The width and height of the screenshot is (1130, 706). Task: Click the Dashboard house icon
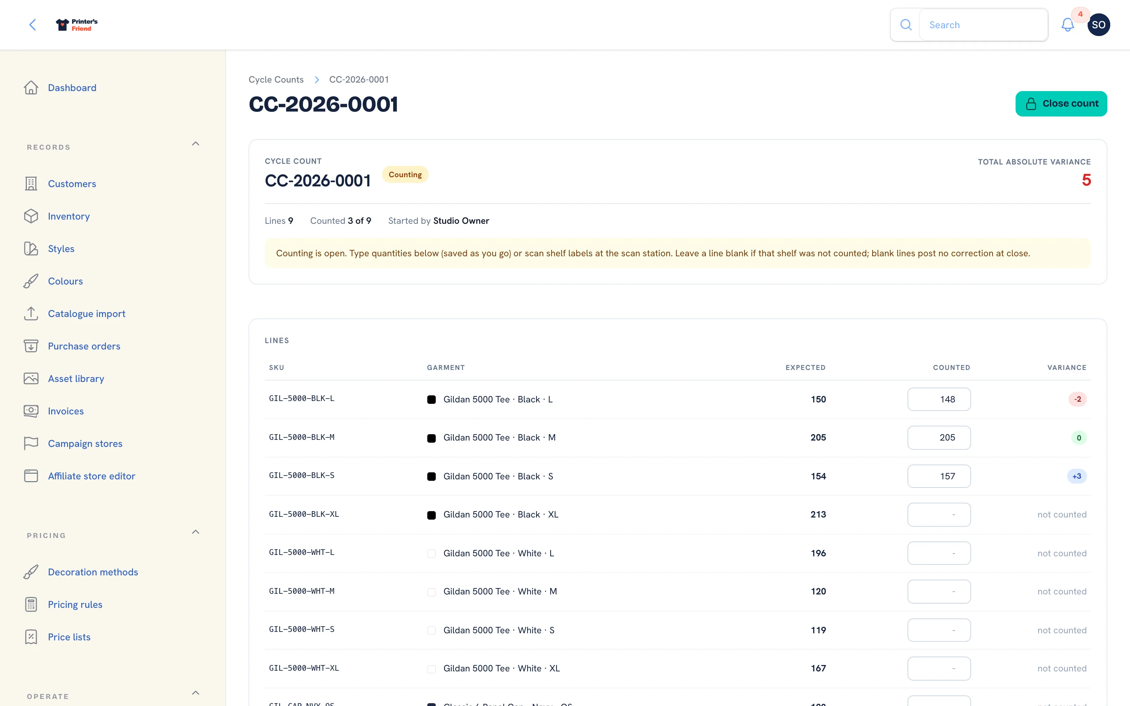31,88
